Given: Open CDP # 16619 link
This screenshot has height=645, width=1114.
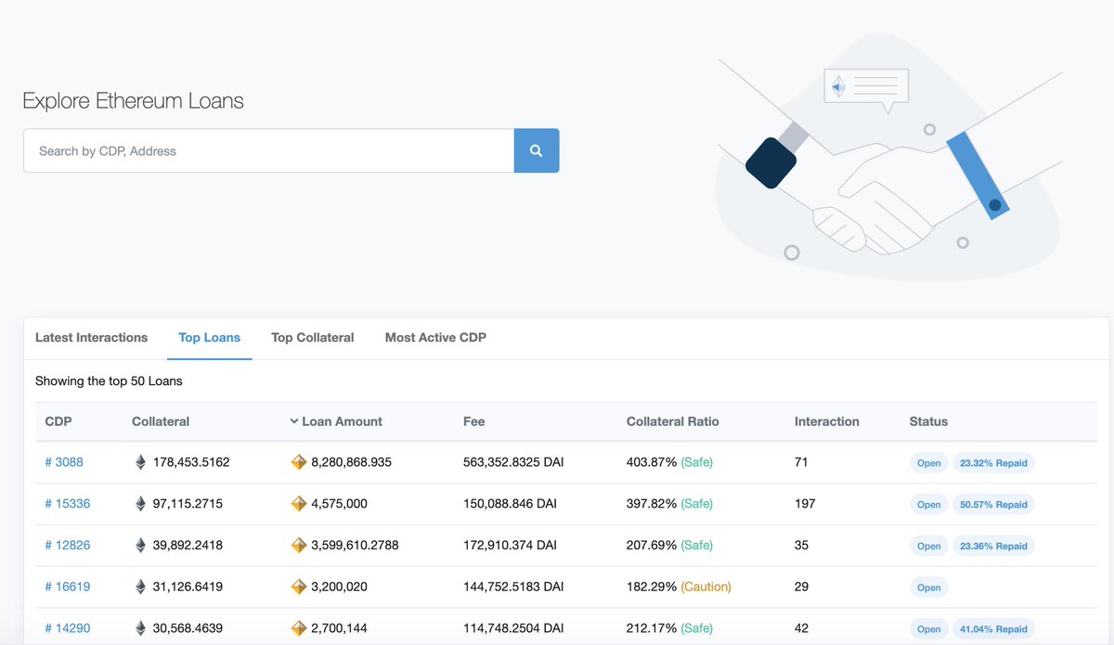Looking at the screenshot, I should [68, 587].
